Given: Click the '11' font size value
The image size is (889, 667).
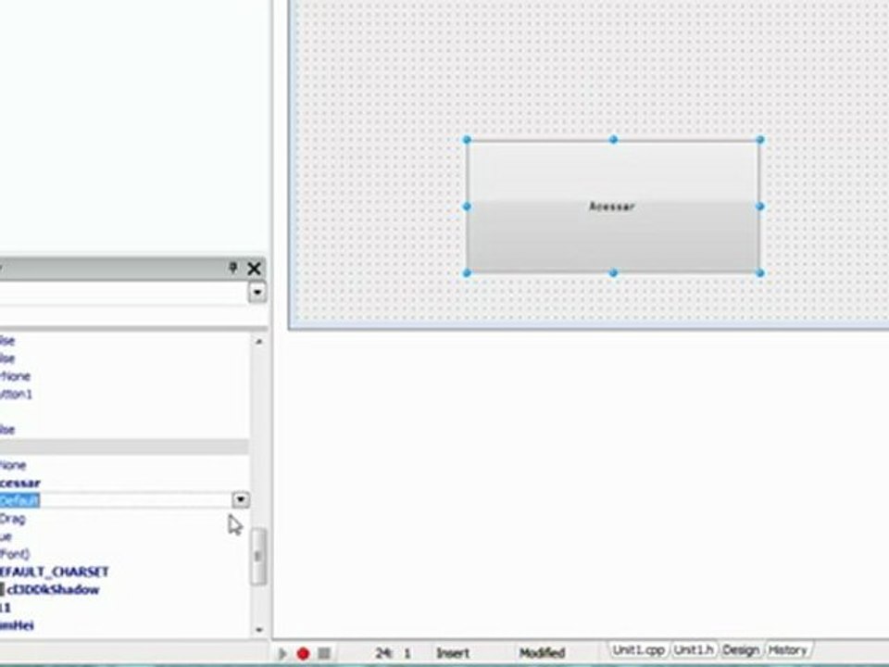Looking at the screenshot, I should (6, 608).
